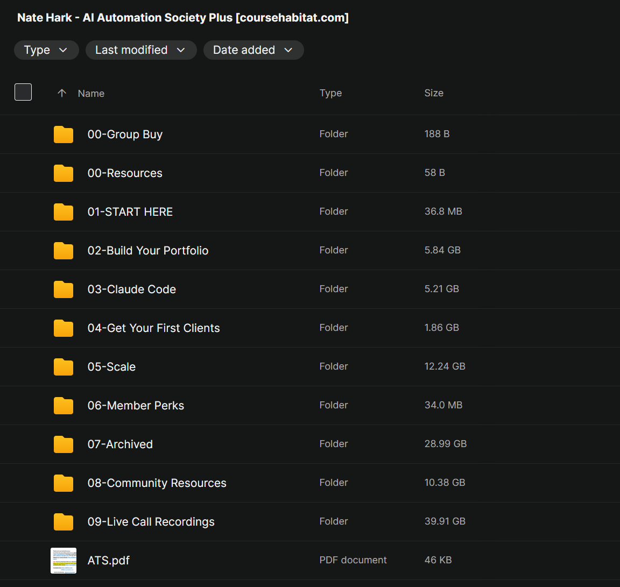This screenshot has width=620, height=587.
Task: Click the 28.99 GB size value
Action: pos(446,444)
